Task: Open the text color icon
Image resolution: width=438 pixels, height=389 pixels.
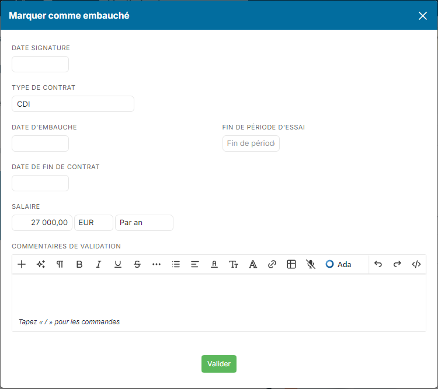Action: (x=214, y=264)
